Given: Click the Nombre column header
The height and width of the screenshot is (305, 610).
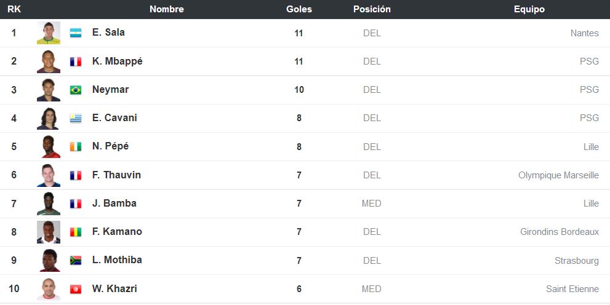Looking at the screenshot, I should pos(167,9).
